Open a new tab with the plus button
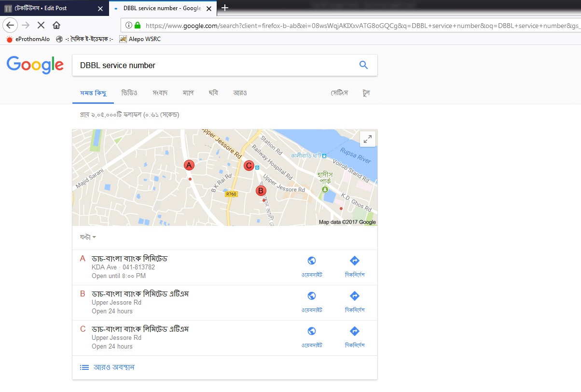The height and width of the screenshot is (392, 581). click(x=225, y=8)
